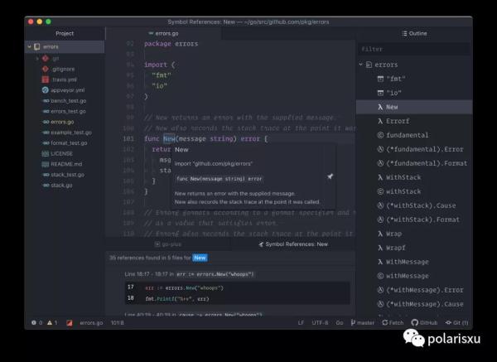Screen dimensions: 497x362
Task: Click lambda icon beside New in Outline
Action: click(x=380, y=107)
